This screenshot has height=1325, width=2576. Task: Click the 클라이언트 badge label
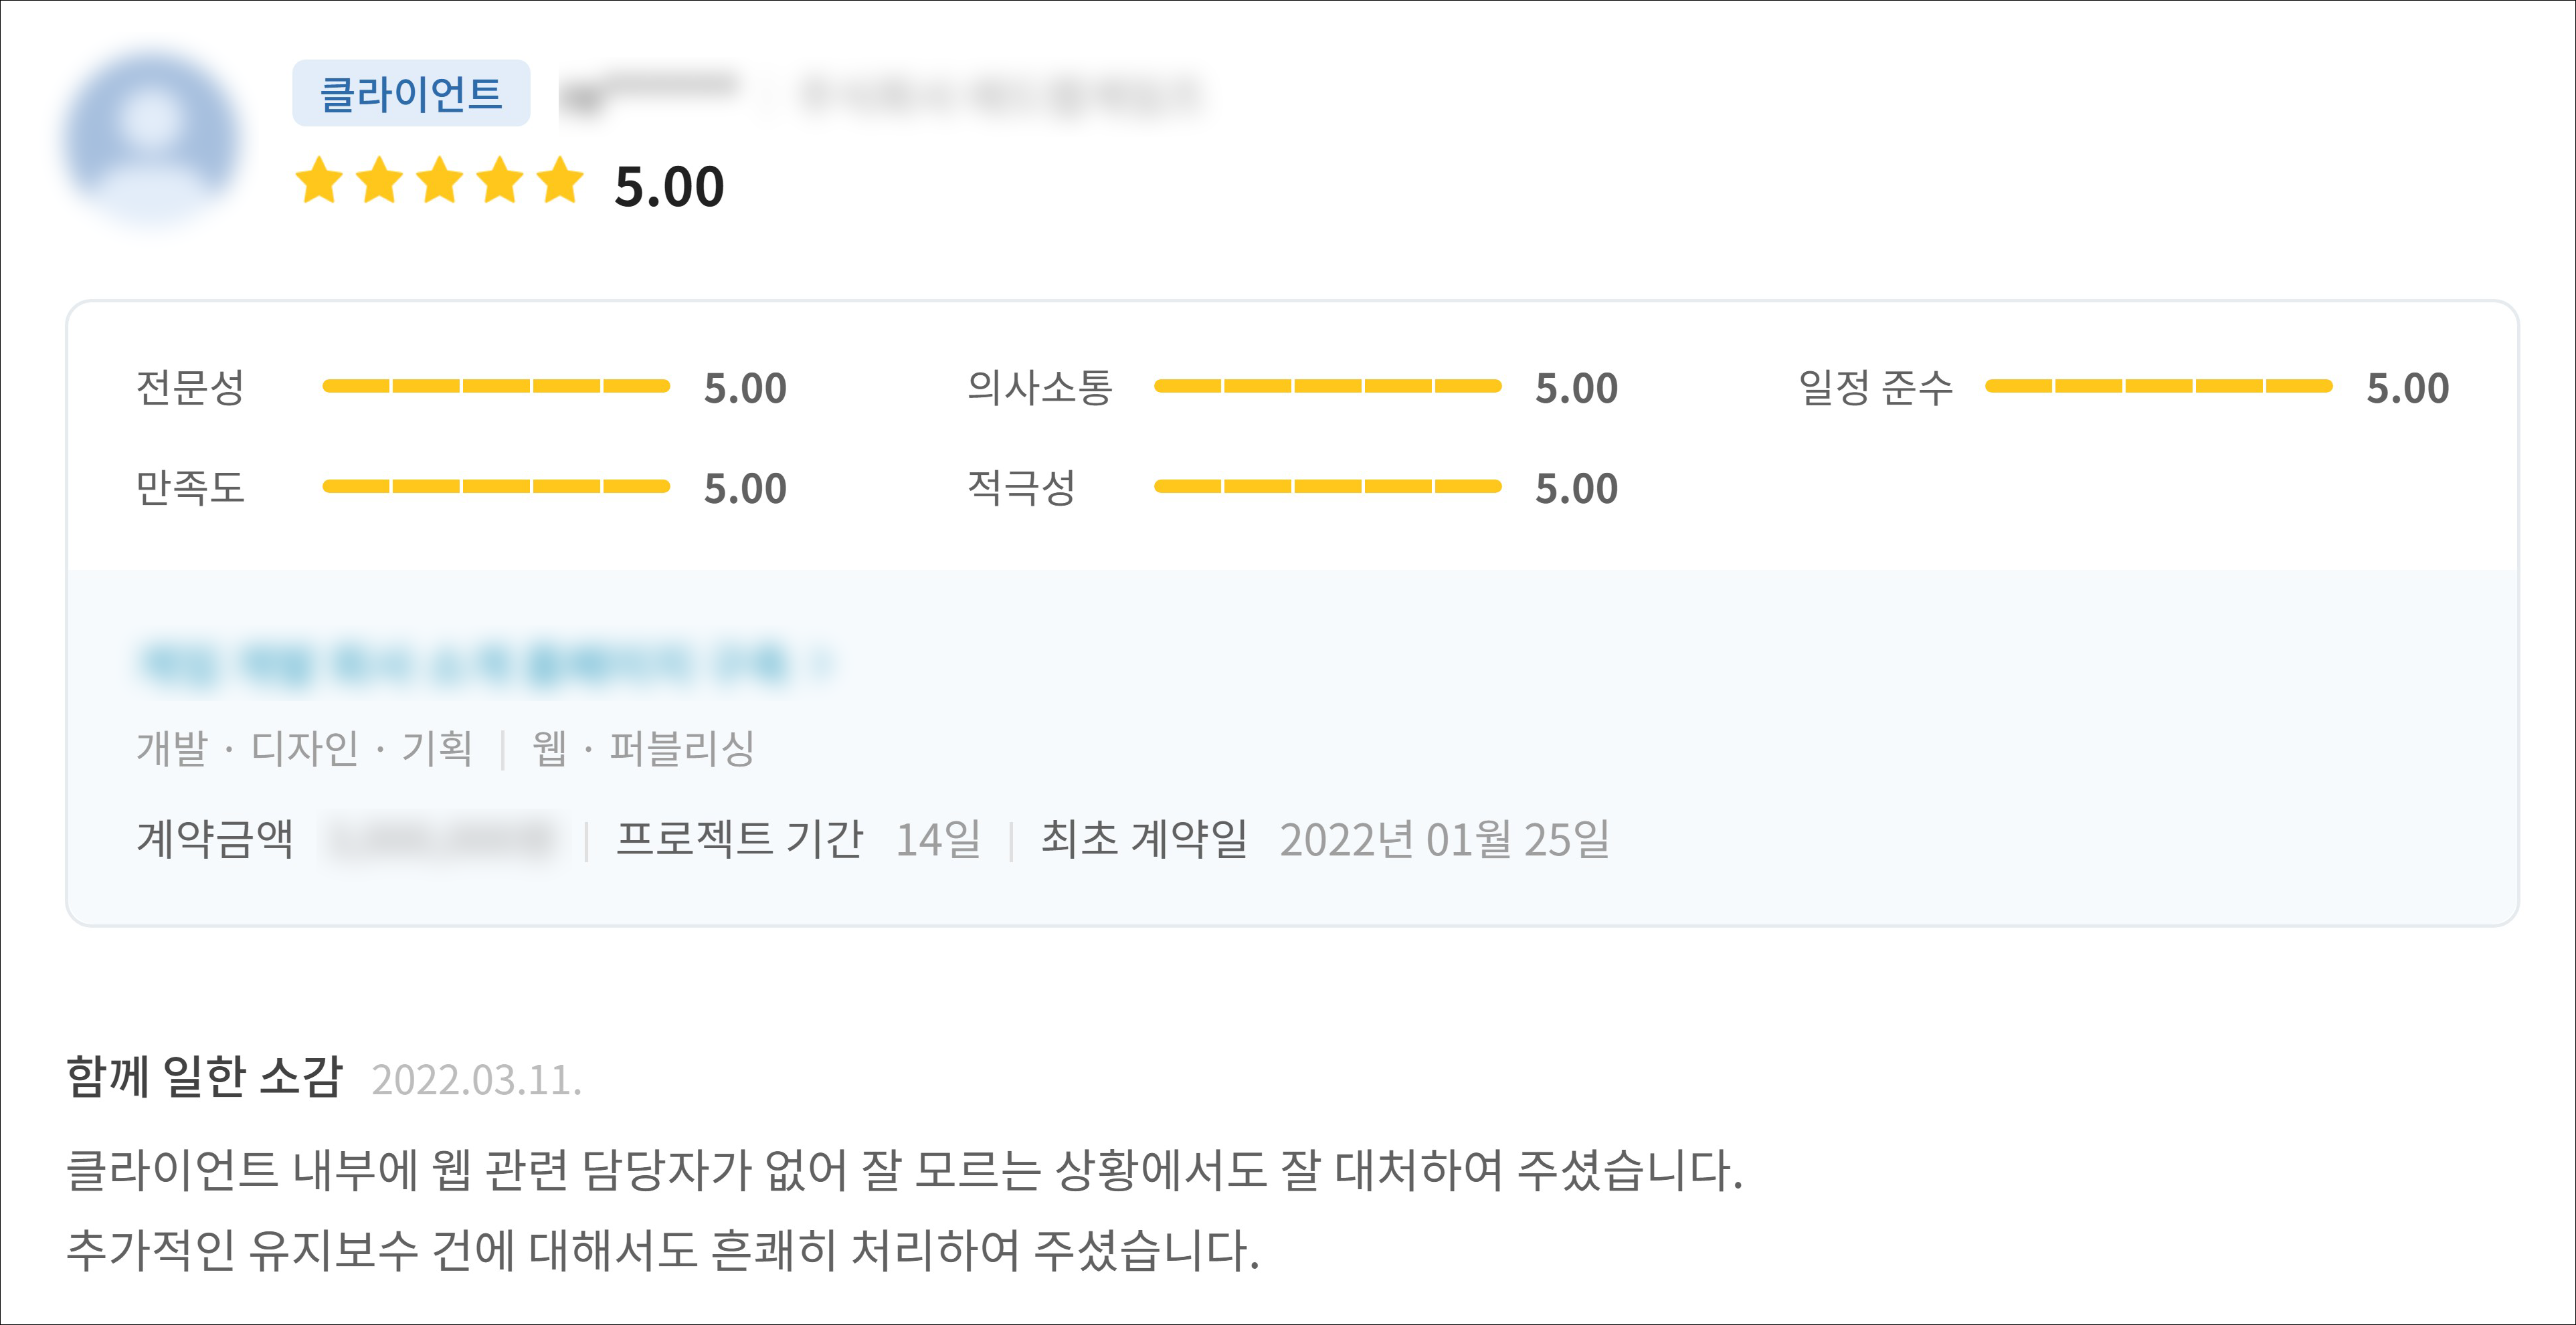[410, 94]
